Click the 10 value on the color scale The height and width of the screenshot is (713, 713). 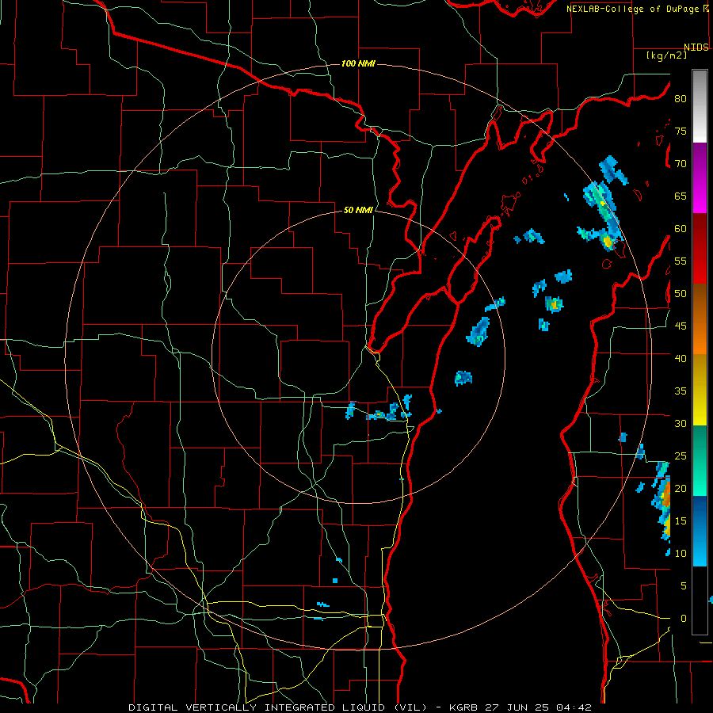point(681,554)
